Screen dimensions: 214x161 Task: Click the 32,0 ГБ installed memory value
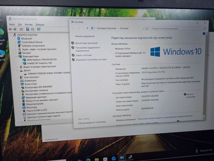[153, 72]
